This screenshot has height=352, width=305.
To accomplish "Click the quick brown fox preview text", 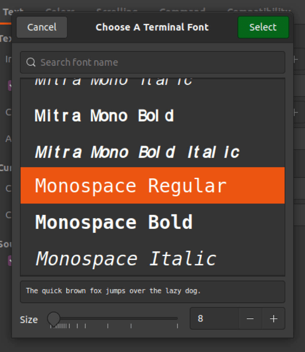I will click(x=106, y=291).
